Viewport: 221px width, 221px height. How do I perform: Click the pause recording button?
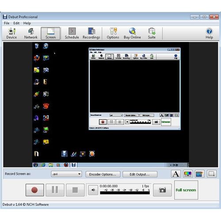point(55,190)
